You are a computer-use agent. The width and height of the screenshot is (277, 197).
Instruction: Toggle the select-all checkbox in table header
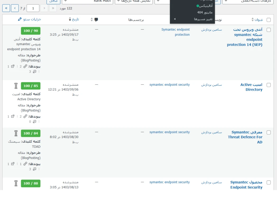tap(269, 20)
